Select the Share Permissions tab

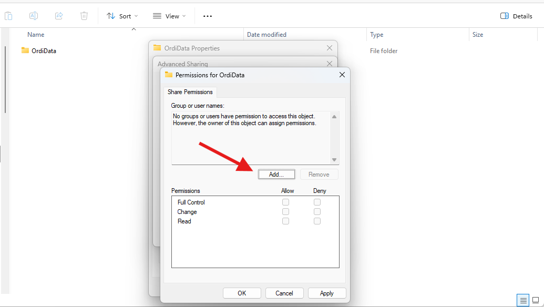point(190,92)
